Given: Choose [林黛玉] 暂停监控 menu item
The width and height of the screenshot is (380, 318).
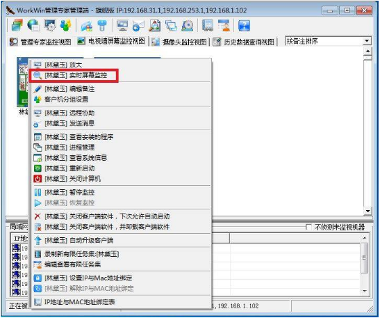Looking at the screenshot, I should click(120, 192).
